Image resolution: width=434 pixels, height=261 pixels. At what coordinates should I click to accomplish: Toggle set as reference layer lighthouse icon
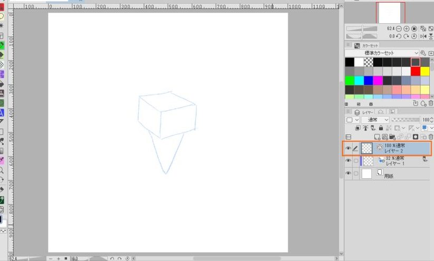click(366, 128)
